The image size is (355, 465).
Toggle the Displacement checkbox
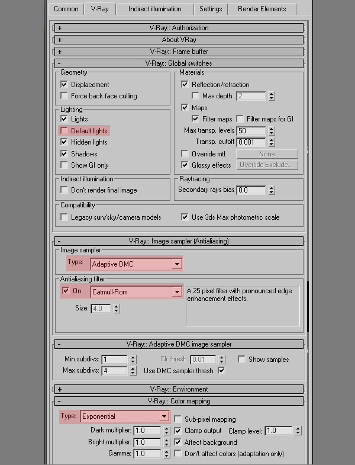pyautogui.click(x=64, y=85)
